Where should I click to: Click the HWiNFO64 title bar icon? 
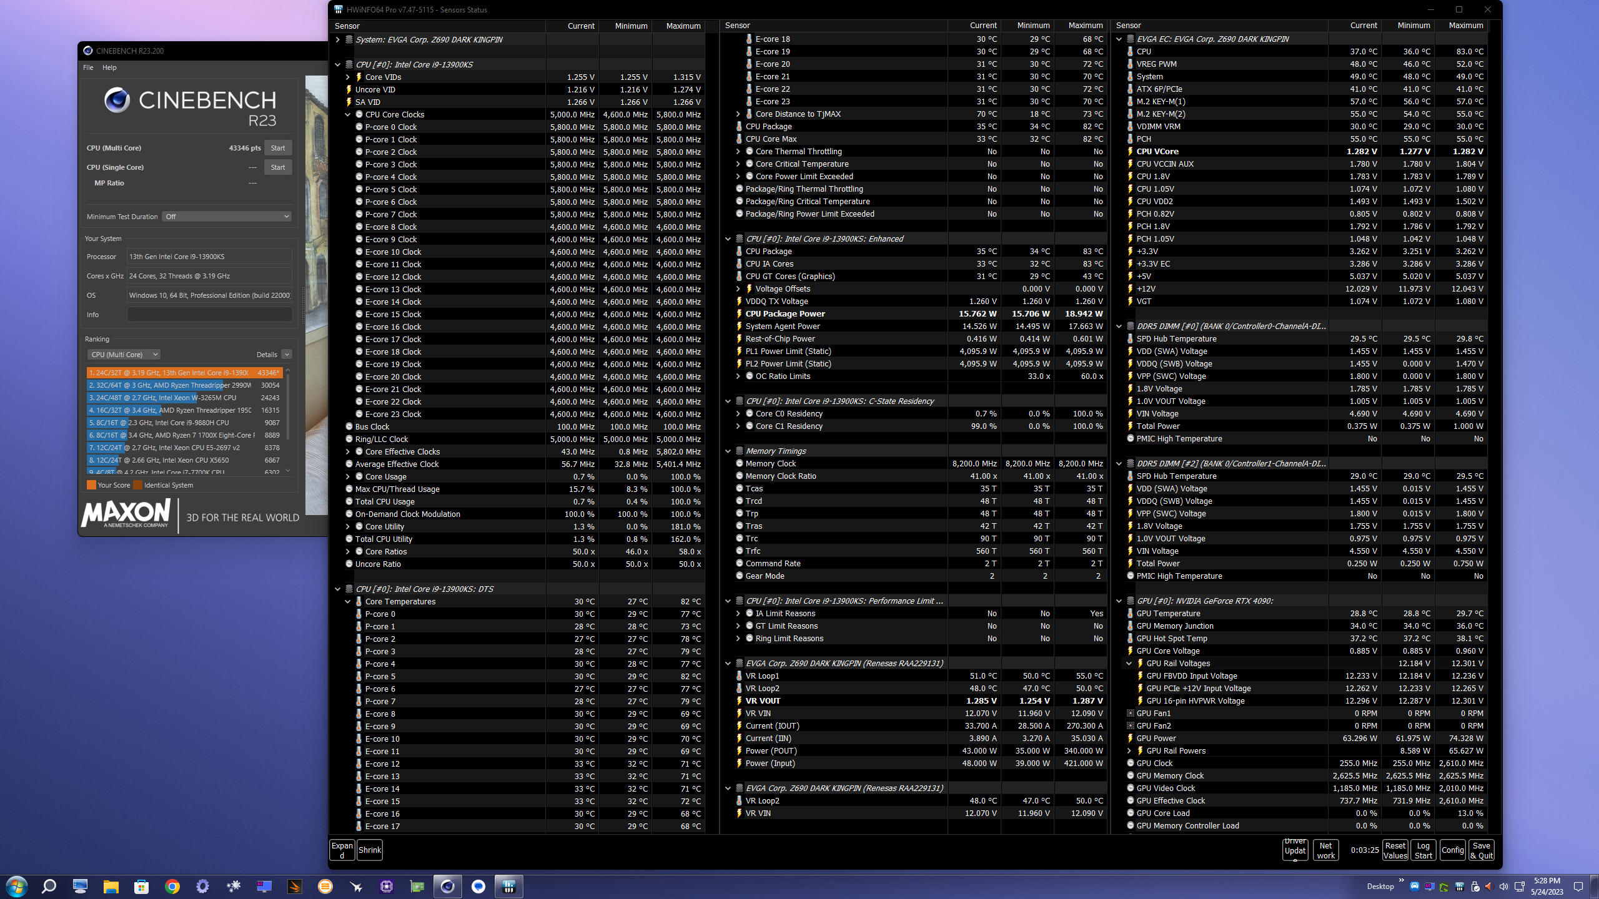coord(339,9)
